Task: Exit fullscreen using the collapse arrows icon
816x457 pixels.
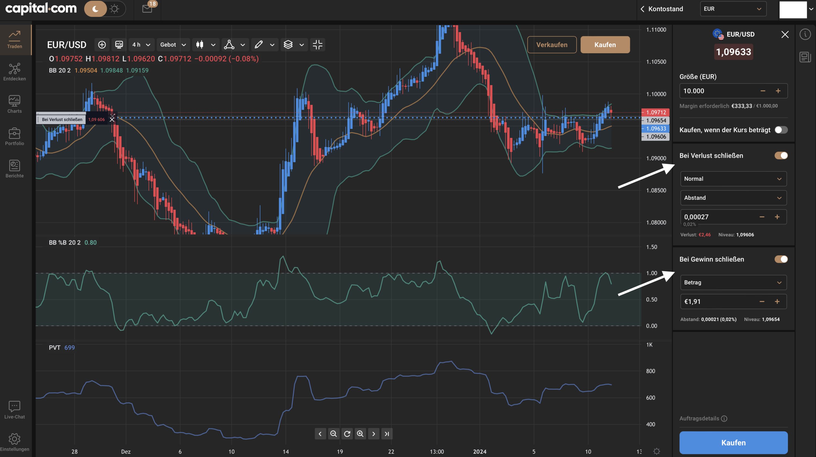Action: [317, 45]
